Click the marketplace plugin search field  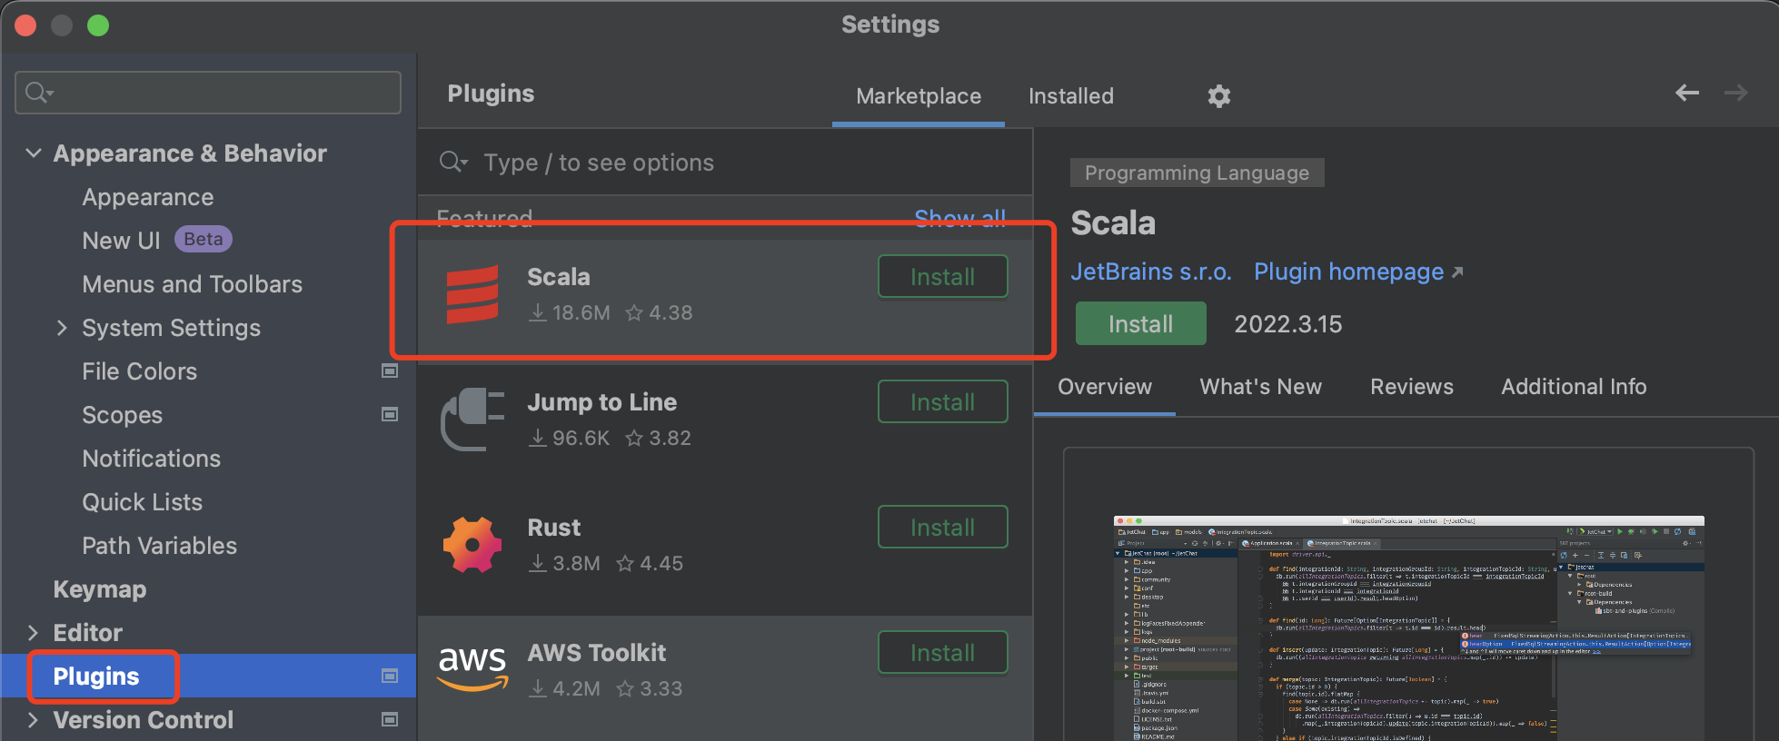click(727, 163)
